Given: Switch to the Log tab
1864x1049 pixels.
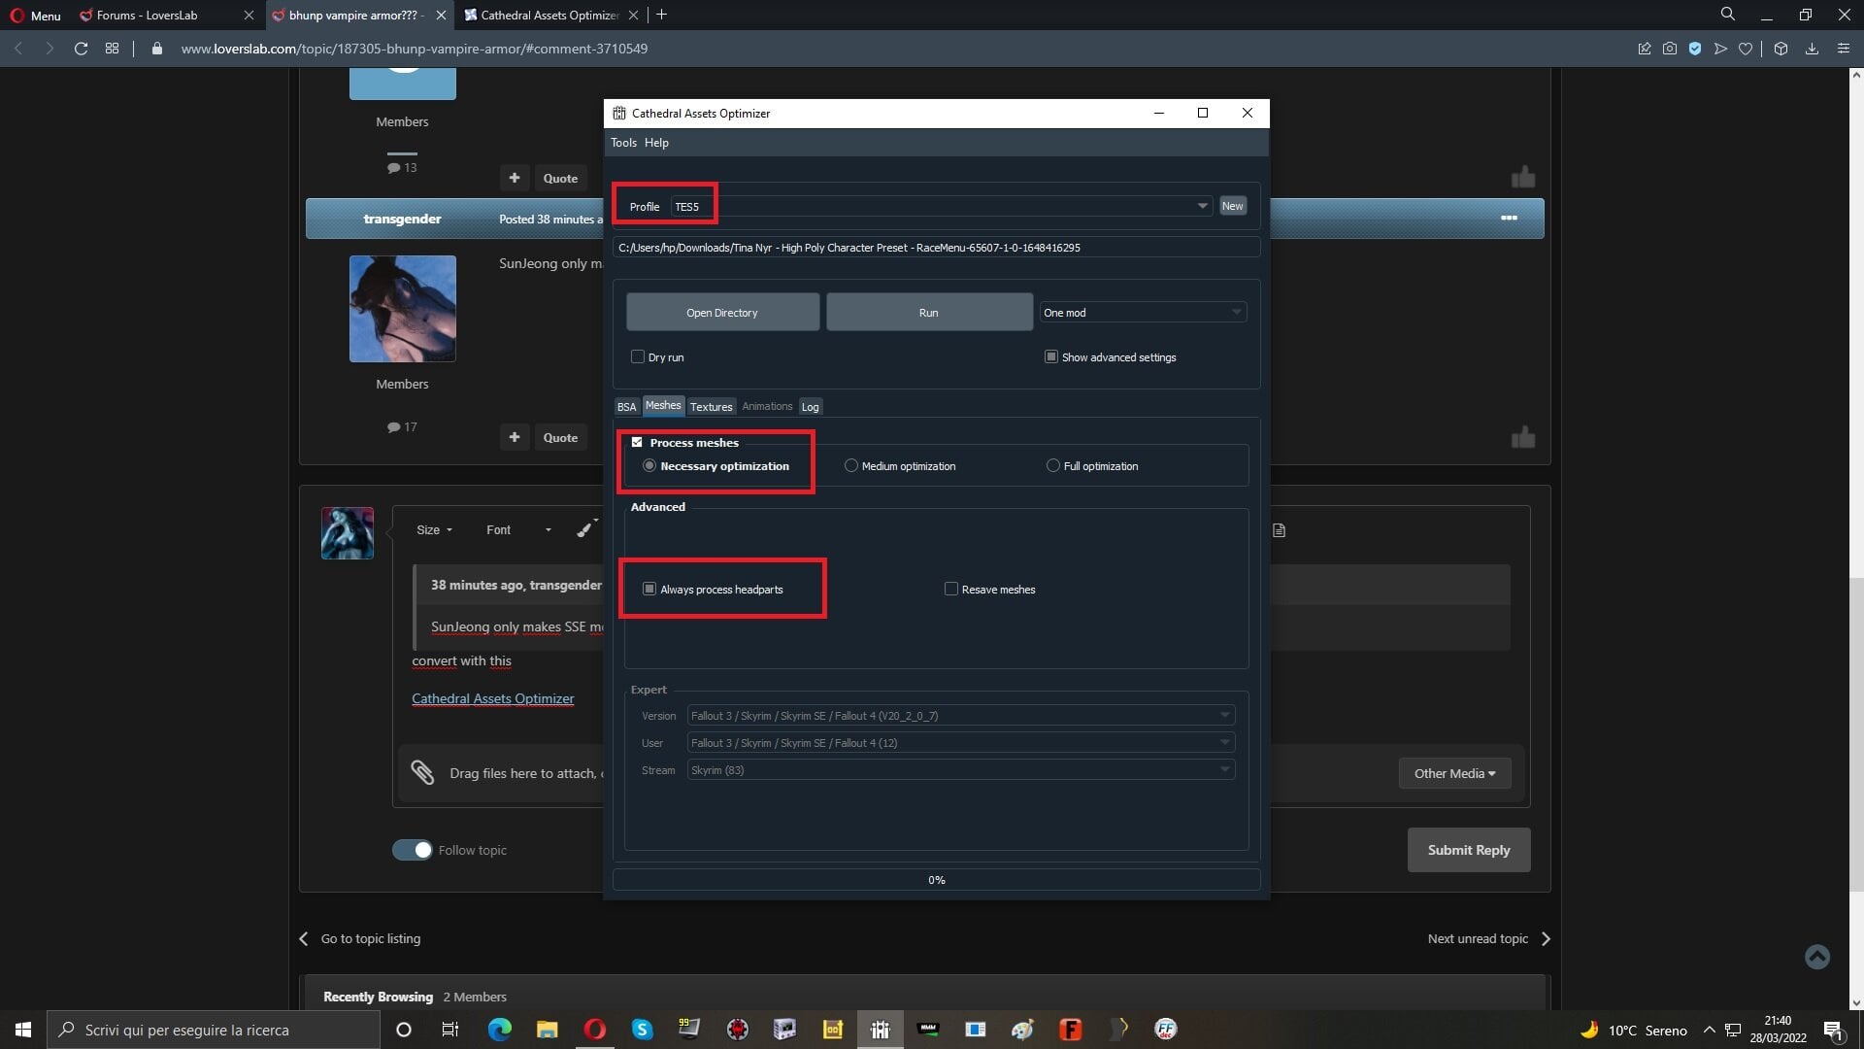Looking at the screenshot, I should coord(810,407).
